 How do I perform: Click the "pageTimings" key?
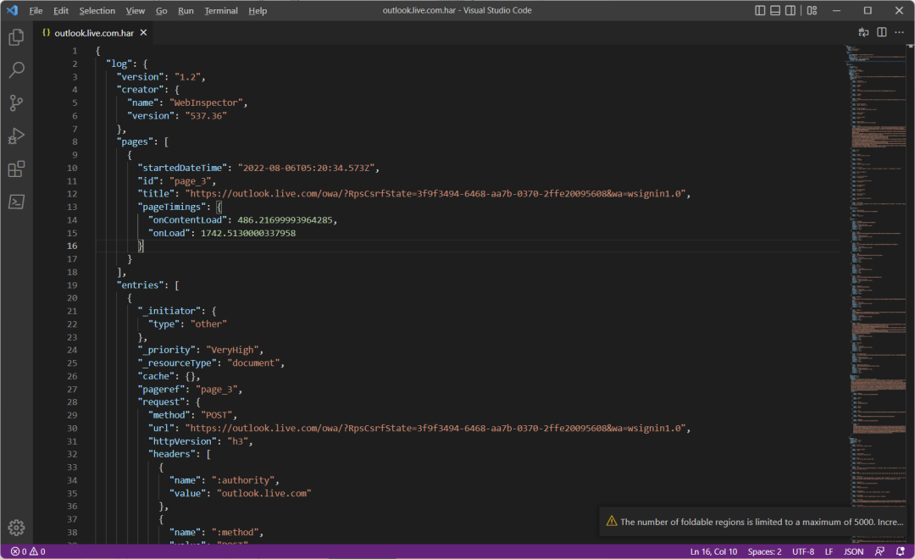click(x=171, y=207)
